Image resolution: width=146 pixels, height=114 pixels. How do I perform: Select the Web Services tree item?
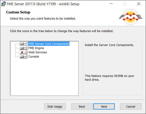(38, 52)
